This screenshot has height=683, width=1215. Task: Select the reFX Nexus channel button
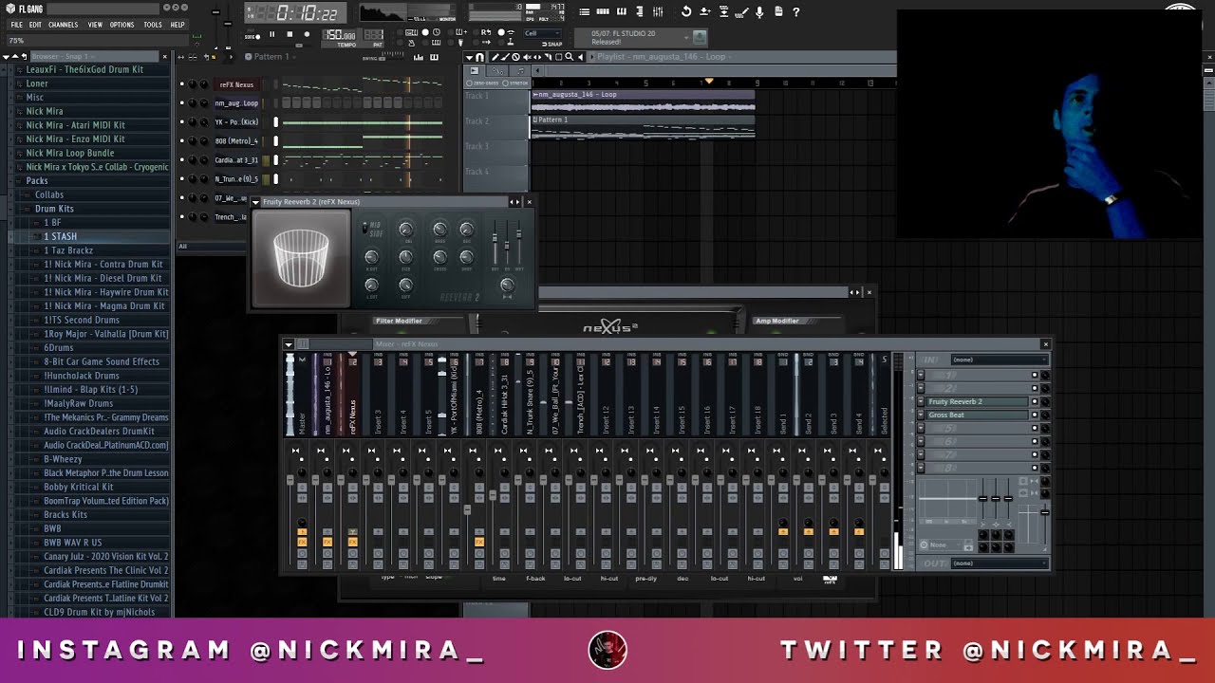(x=237, y=84)
